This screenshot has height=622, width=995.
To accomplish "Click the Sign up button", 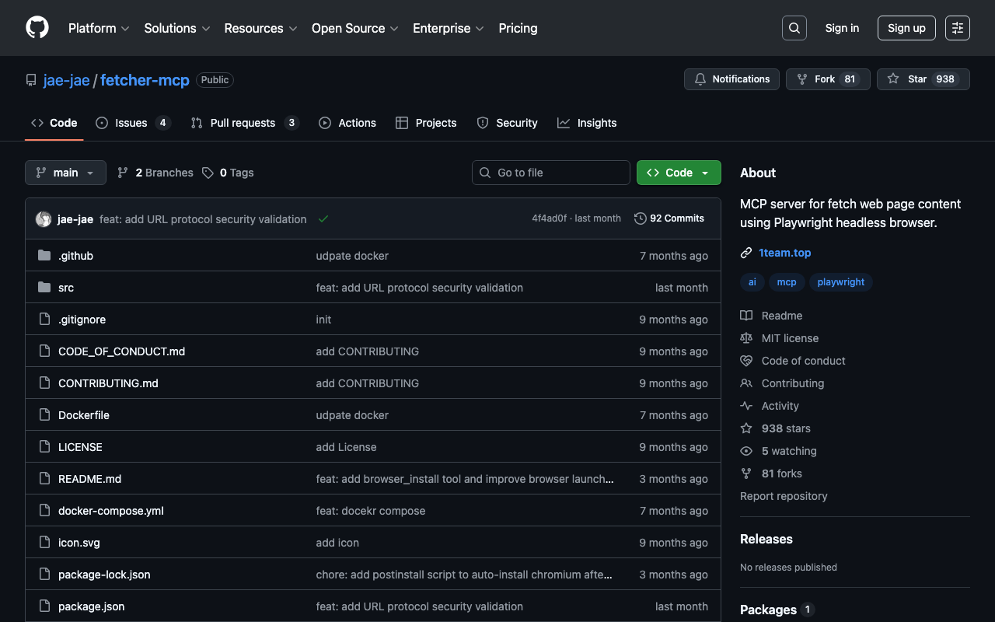I will (906, 28).
